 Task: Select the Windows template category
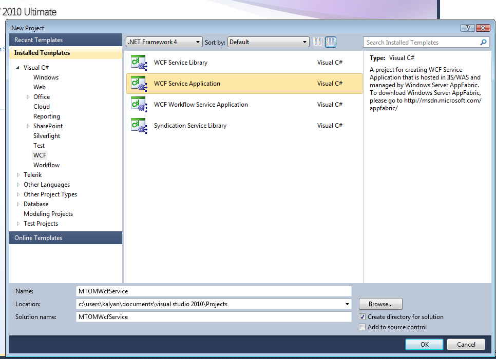point(46,77)
